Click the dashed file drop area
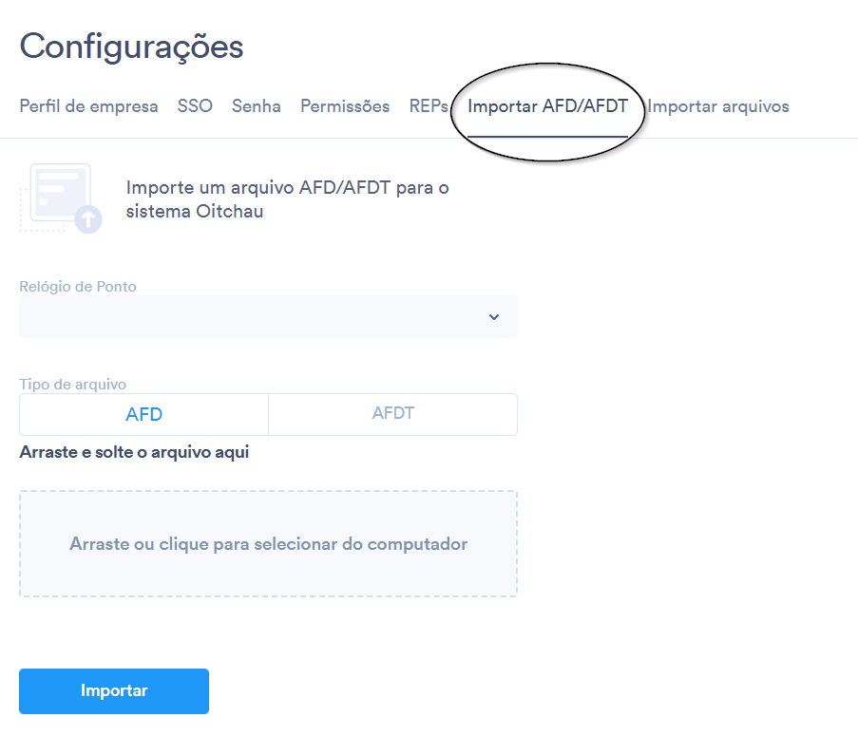 click(268, 543)
